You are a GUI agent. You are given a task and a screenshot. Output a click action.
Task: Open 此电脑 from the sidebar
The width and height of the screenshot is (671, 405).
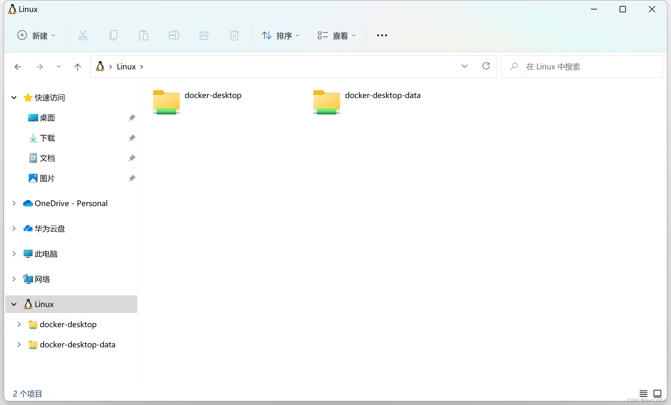point(46,253)
